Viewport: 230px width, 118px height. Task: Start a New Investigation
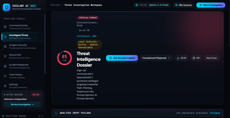coord(211,5)
